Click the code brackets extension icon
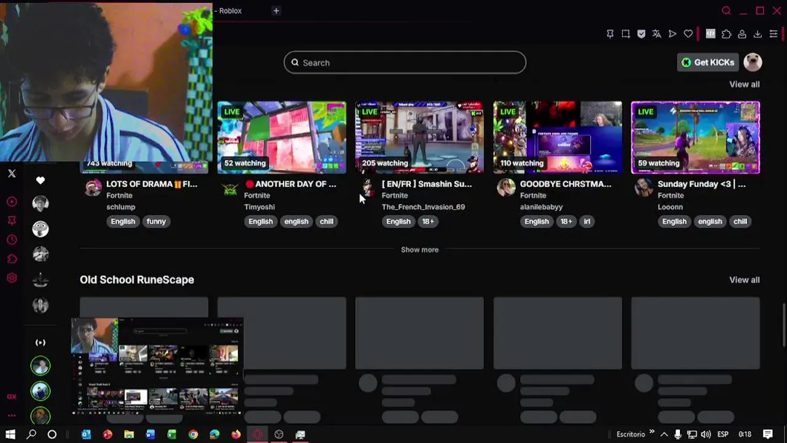The image size is (787, 443). (711, 34)
